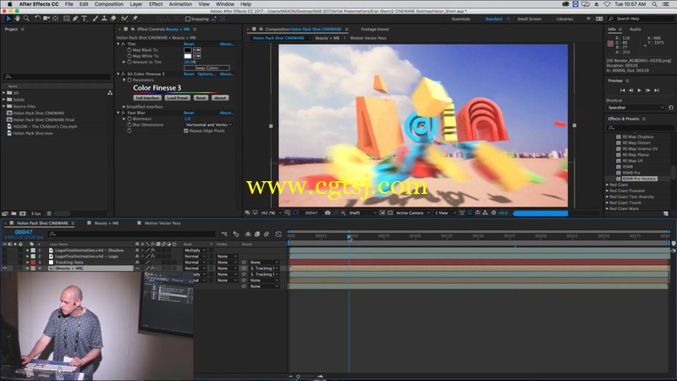Switch to the Audio panel tab

(x=635, y=30)
